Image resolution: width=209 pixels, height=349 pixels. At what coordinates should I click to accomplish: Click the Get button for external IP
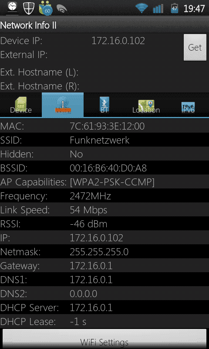(x=195, y=48)
